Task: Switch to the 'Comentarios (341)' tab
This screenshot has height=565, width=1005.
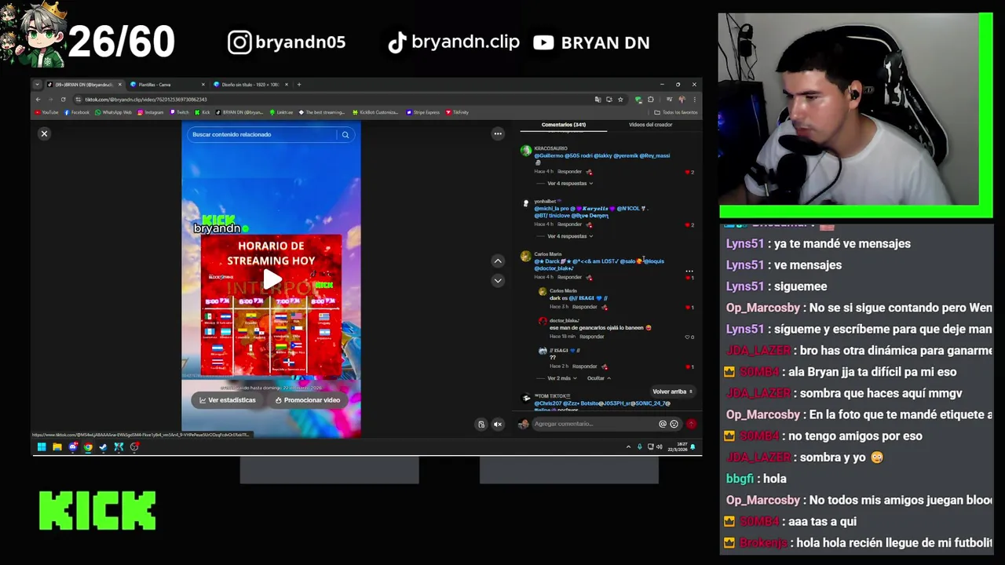Action: pos(563,125)
